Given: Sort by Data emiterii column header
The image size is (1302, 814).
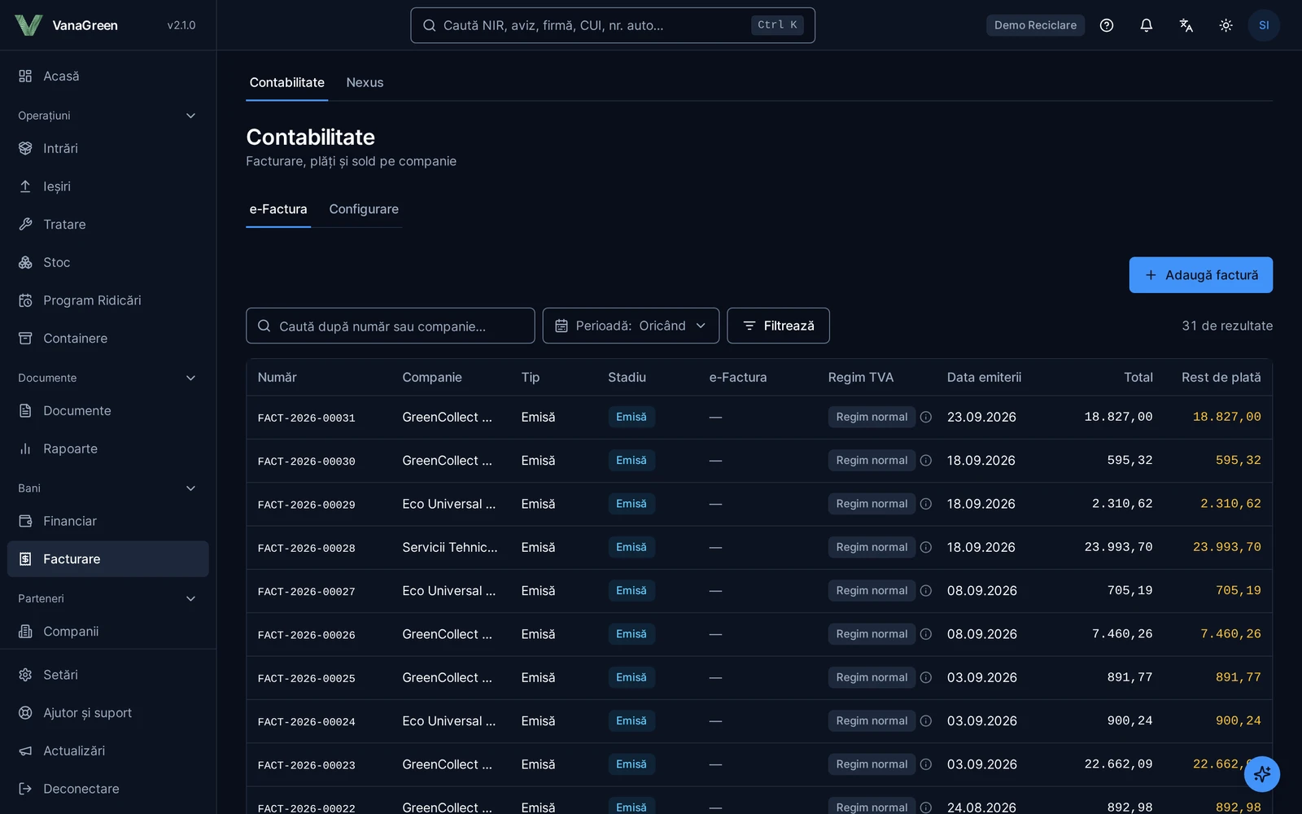Looking at the screenshot, I should pyautogui.click(x=984, y=378).
